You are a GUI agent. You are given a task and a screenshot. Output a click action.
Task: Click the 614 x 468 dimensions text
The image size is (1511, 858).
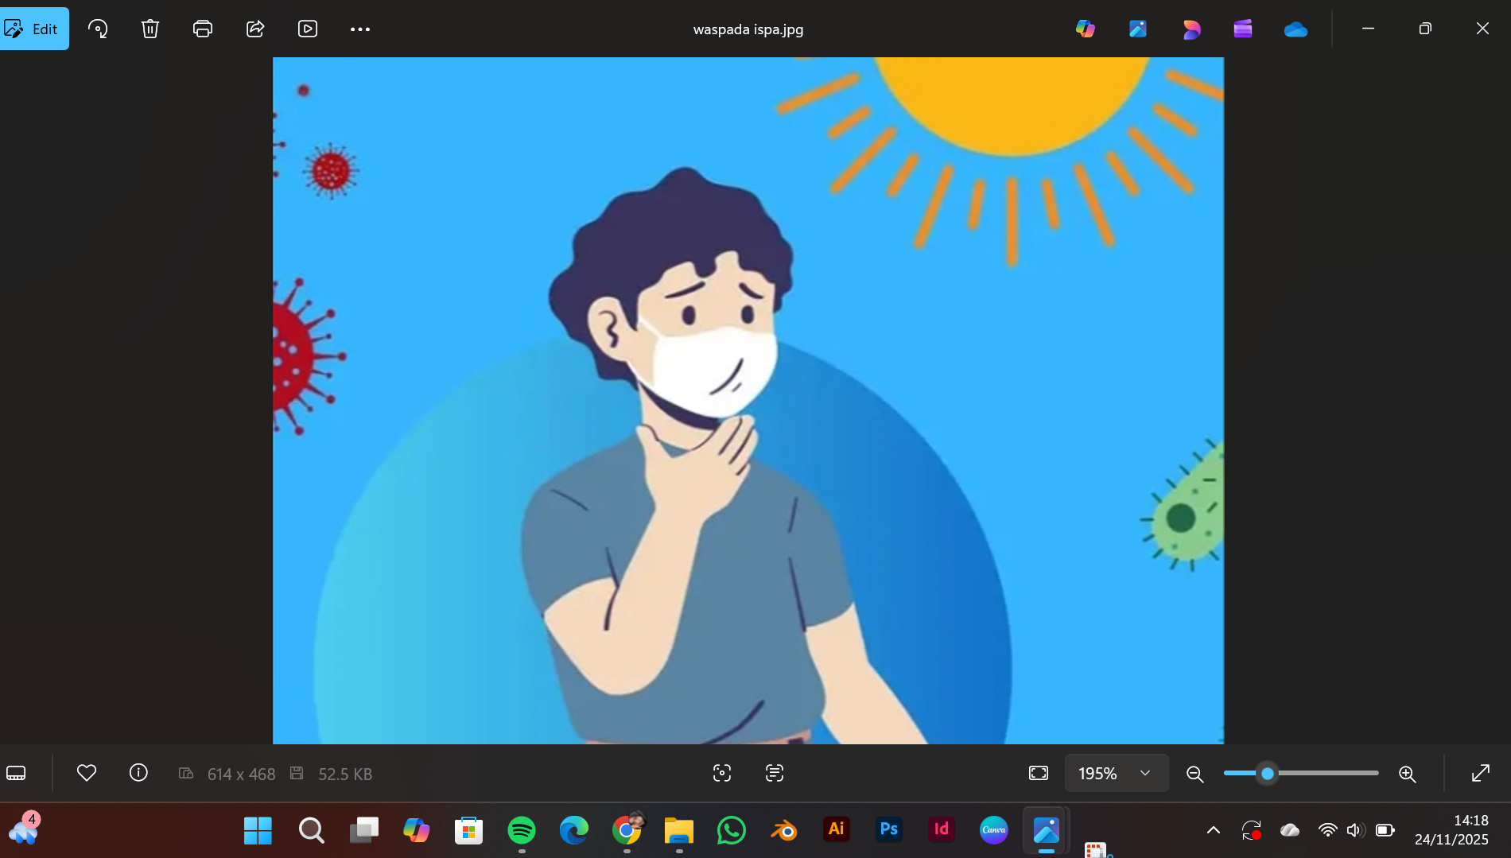[x=241, y=774]
